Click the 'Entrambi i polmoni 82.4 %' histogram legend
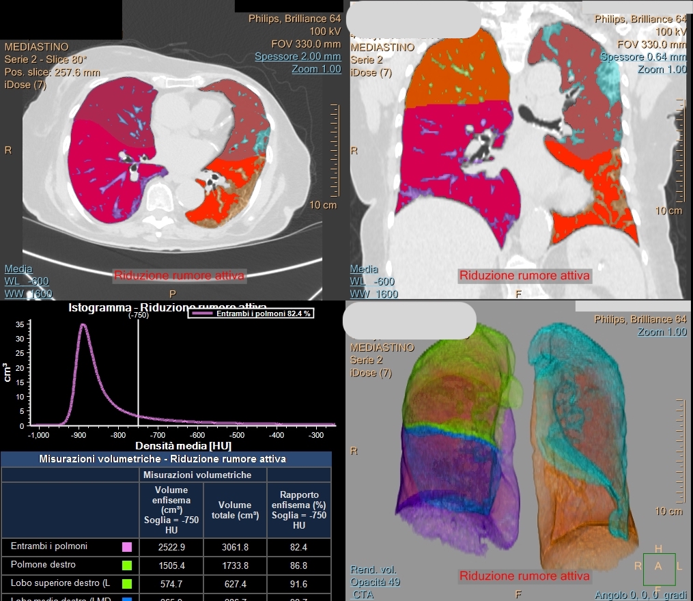The height and width of the screenshot is (601, 693). pos(251,313)
